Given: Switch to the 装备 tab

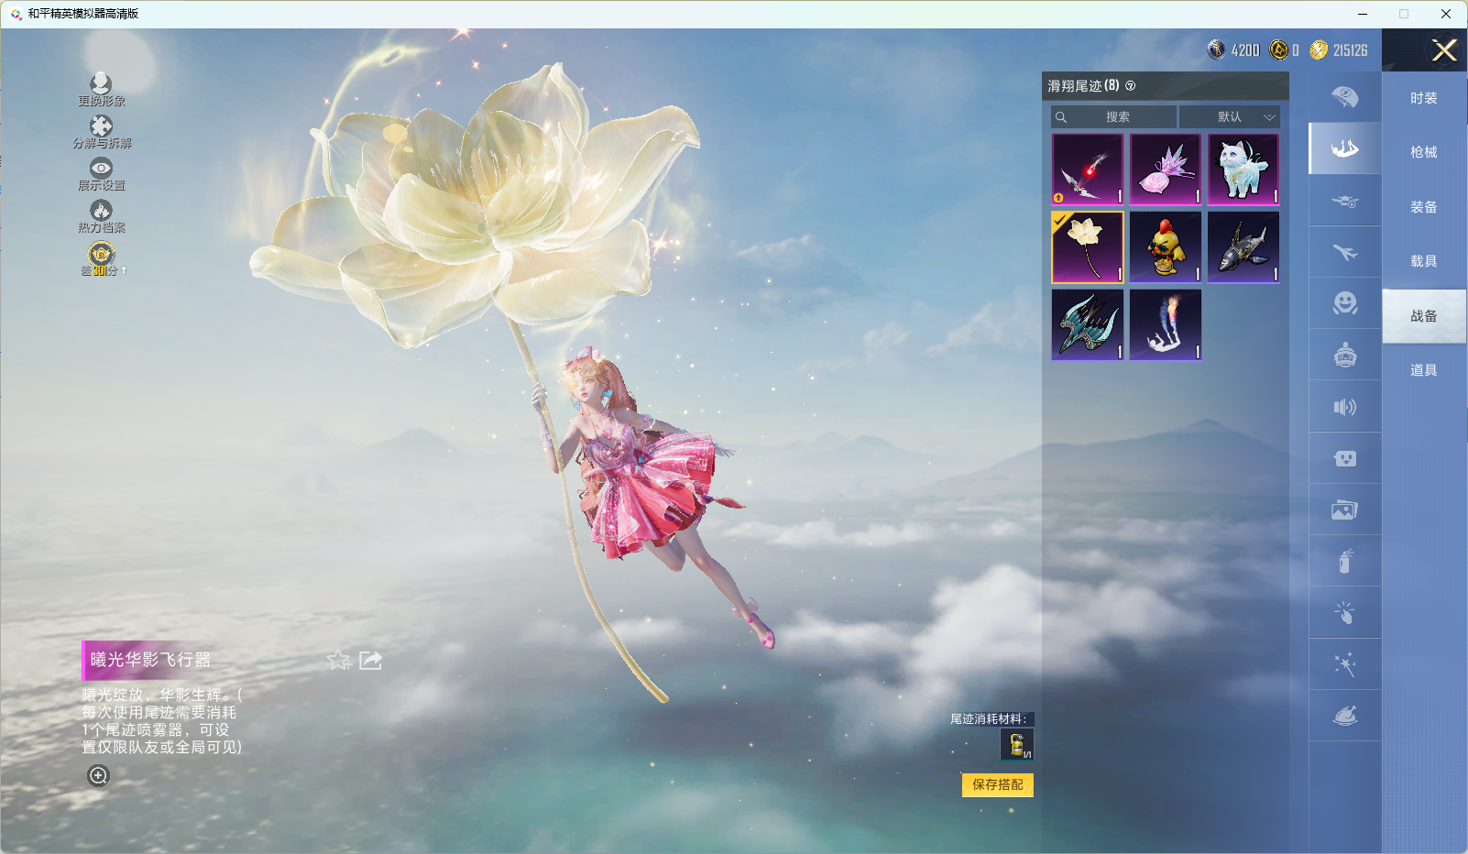Looking at the screenshot, I should point(1424,207).
